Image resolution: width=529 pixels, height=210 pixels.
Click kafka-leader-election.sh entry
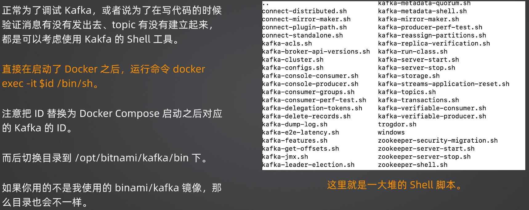[308, 165]
